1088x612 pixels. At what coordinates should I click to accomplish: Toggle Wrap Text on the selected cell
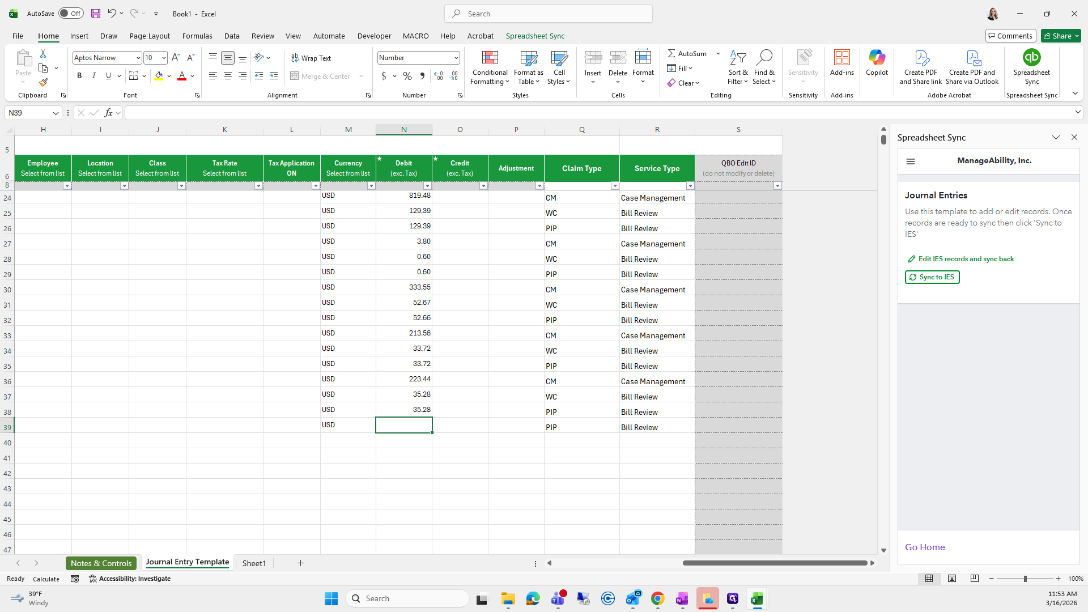pos(311,58)
